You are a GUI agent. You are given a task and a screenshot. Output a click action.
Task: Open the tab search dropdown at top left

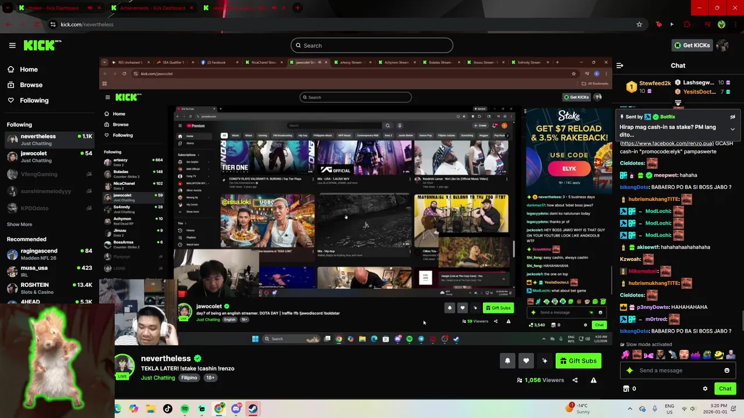(x=6, y=8)
